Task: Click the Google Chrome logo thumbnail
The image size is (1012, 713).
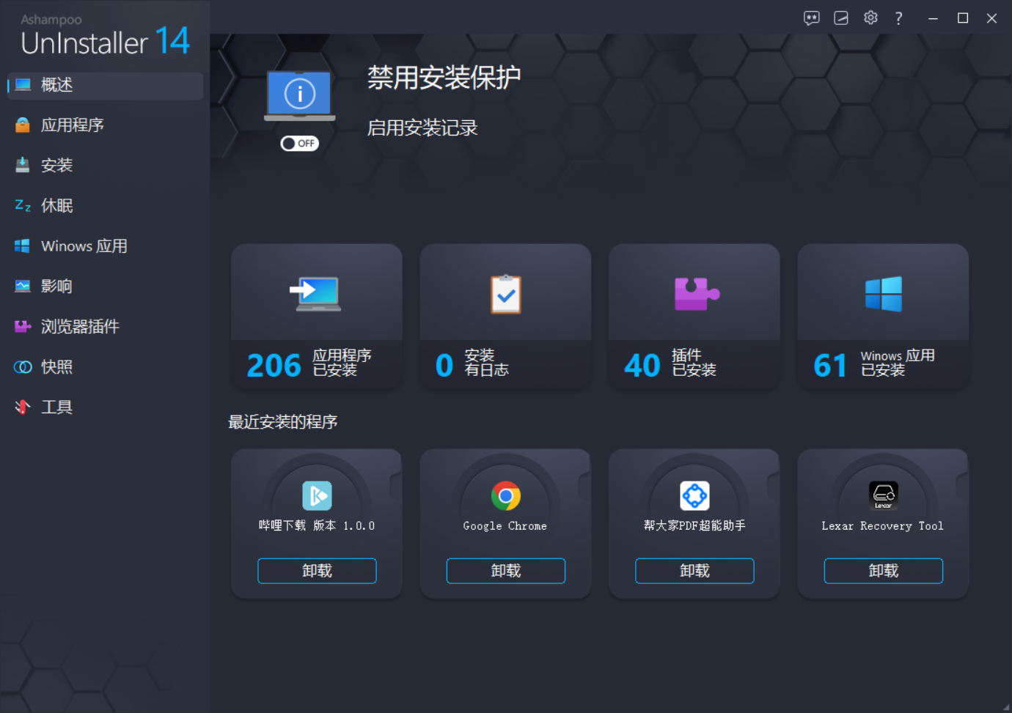Action: tap(505, 495)
